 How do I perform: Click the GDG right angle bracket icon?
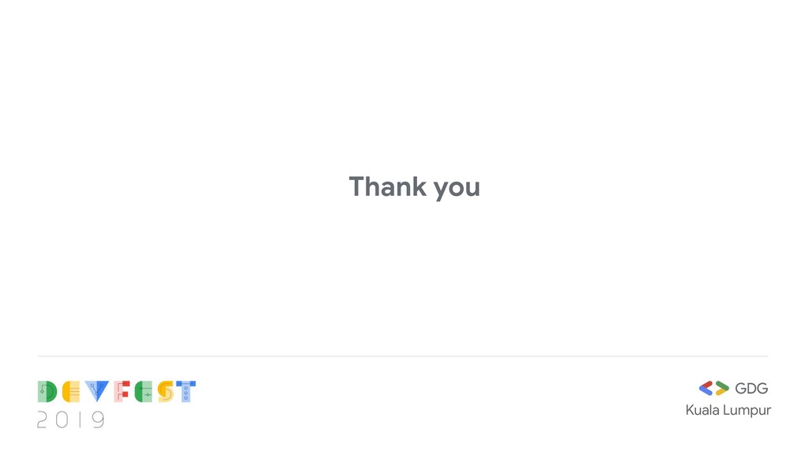click(722, 389)
